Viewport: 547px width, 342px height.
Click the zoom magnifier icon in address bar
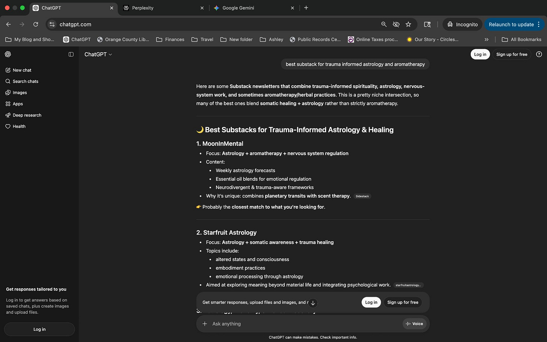384,24
